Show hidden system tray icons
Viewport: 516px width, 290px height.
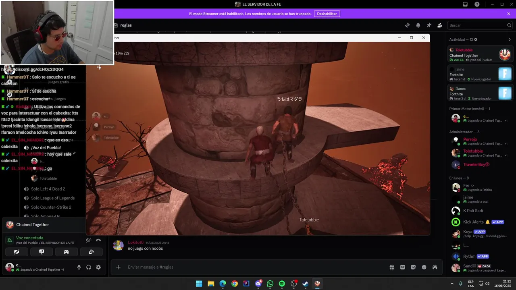click(451, 284)
